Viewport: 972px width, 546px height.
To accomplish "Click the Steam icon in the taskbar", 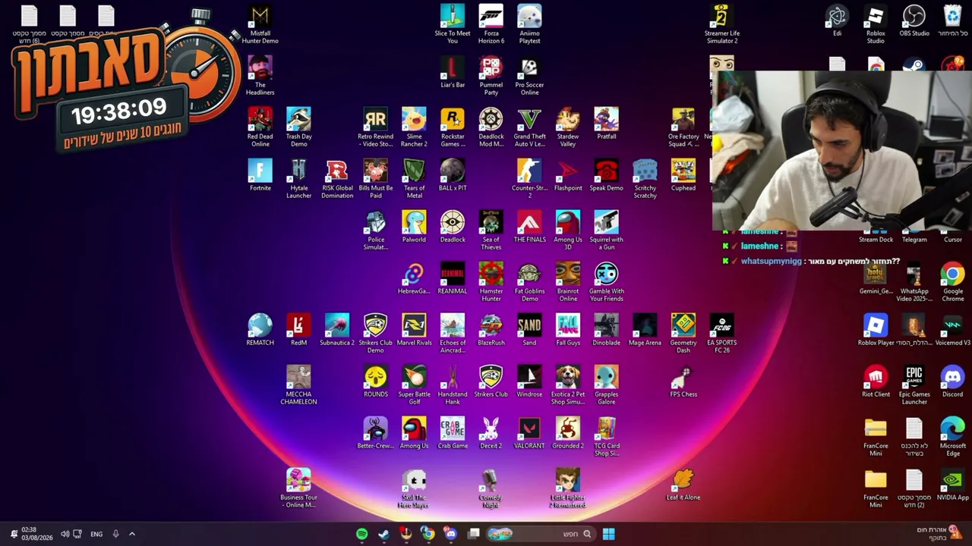I will pos(383,534).
